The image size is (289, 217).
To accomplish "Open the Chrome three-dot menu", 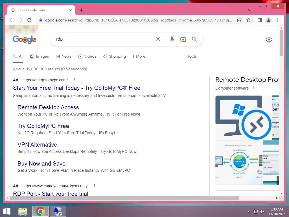I will coord(278,20).
